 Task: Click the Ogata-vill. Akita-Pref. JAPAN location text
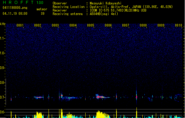point(131,7)
